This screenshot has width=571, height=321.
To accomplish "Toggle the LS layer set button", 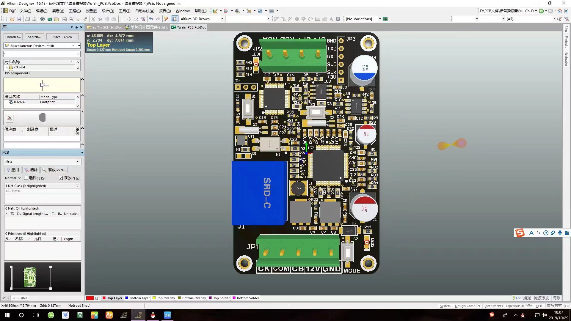I will pyautogui.click(x=97, y=298).
